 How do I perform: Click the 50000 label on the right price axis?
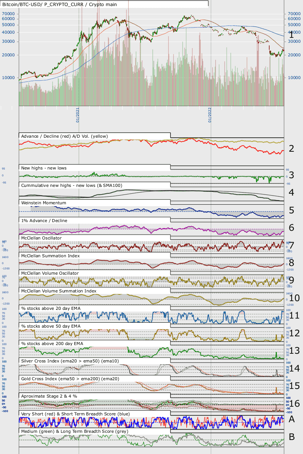coord(294,25)
